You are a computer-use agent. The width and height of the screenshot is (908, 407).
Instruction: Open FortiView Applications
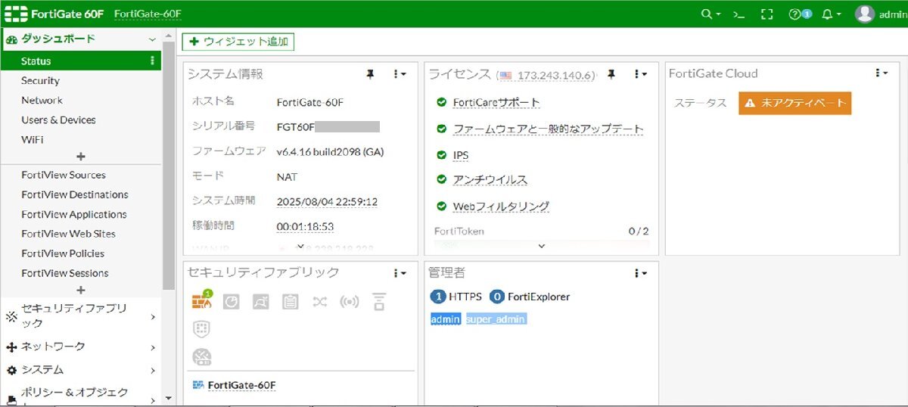point(74,214)
